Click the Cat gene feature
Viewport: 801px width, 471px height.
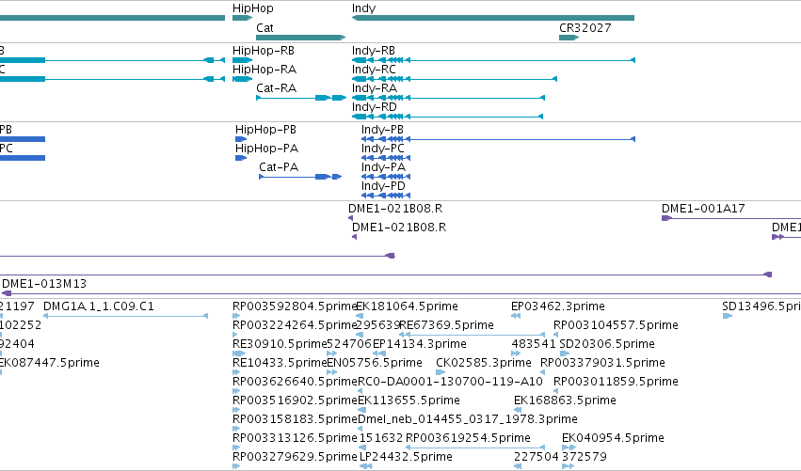[x=300, y=38]
